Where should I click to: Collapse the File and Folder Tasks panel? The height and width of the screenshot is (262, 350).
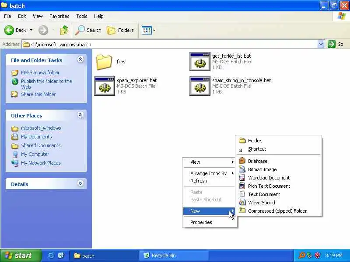click(x=80, y=59)
